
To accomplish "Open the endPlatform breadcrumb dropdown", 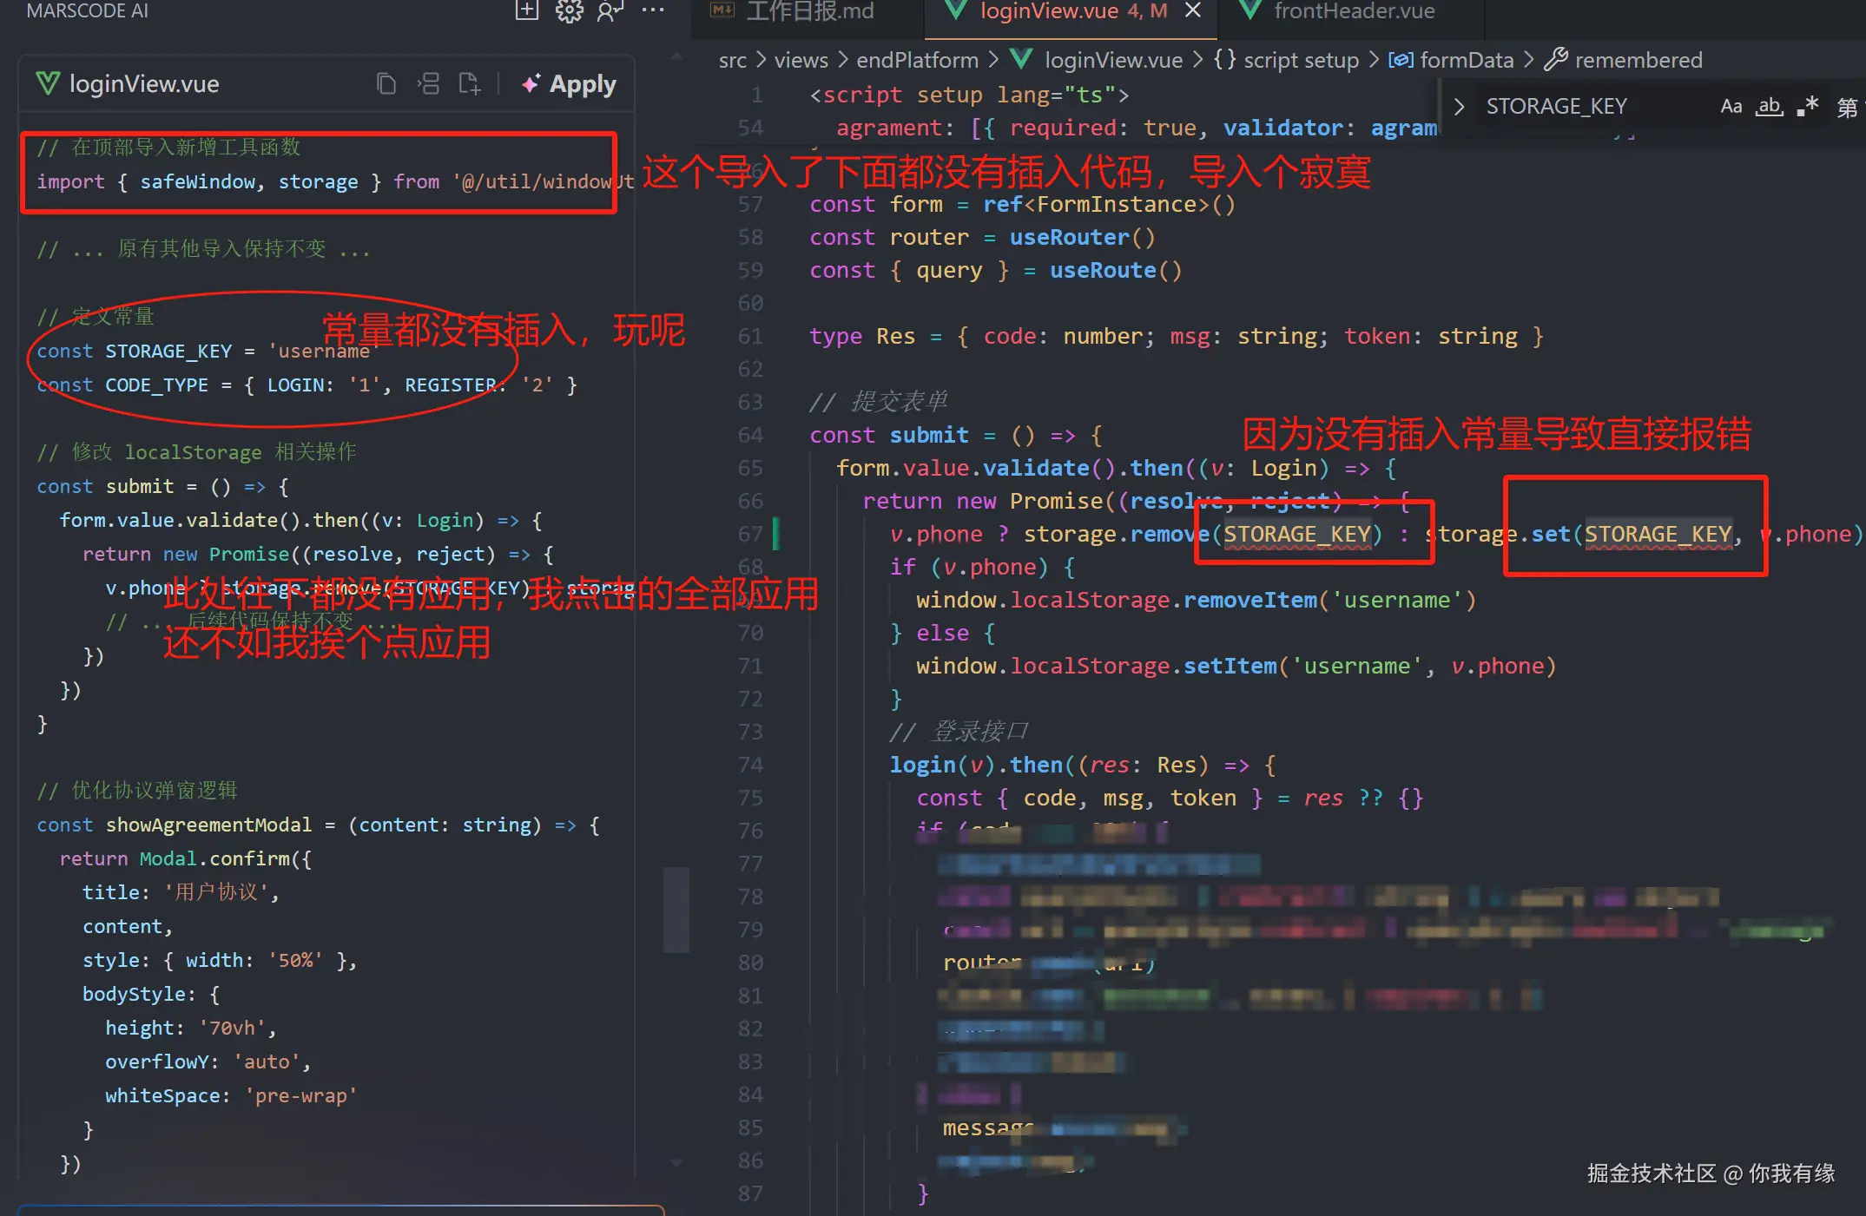I will pyautogui.click(x=917, y=59).
